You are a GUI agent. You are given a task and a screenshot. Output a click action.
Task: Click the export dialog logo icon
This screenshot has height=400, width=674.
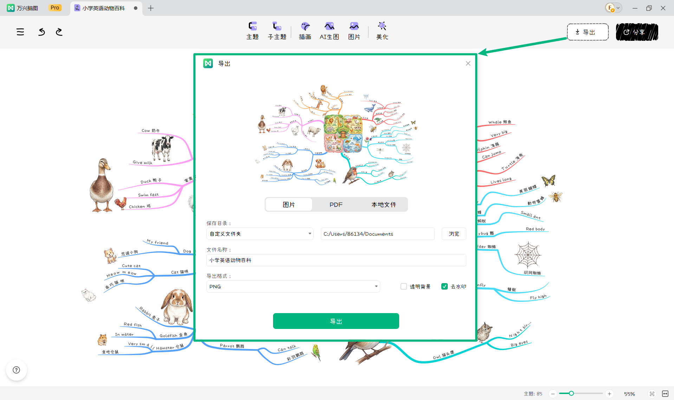pyautogui.click(x=208, y=63)
